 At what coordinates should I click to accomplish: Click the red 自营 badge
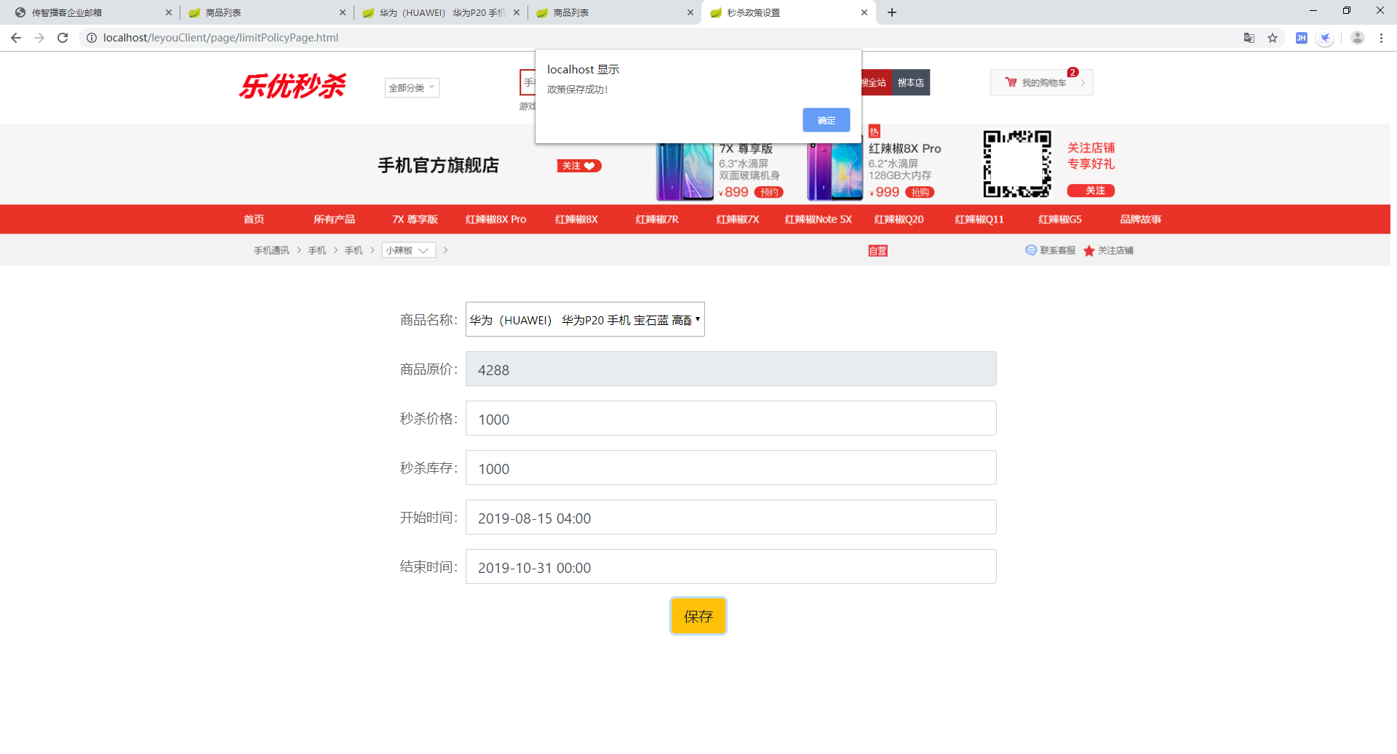click(877, 251)
